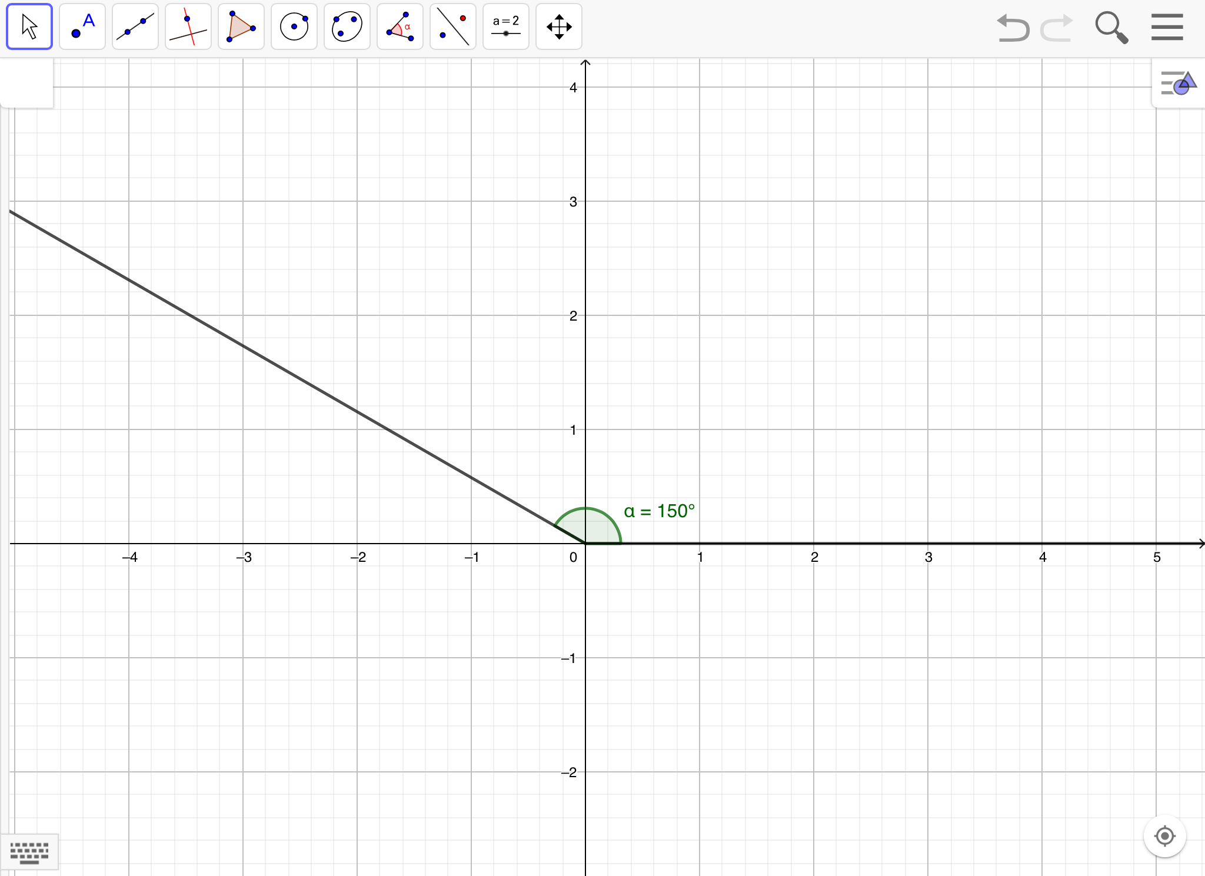This screenshot has width=1205, height=876.
Task: Open the hamburger main menu
Action: pos(1167,27)
